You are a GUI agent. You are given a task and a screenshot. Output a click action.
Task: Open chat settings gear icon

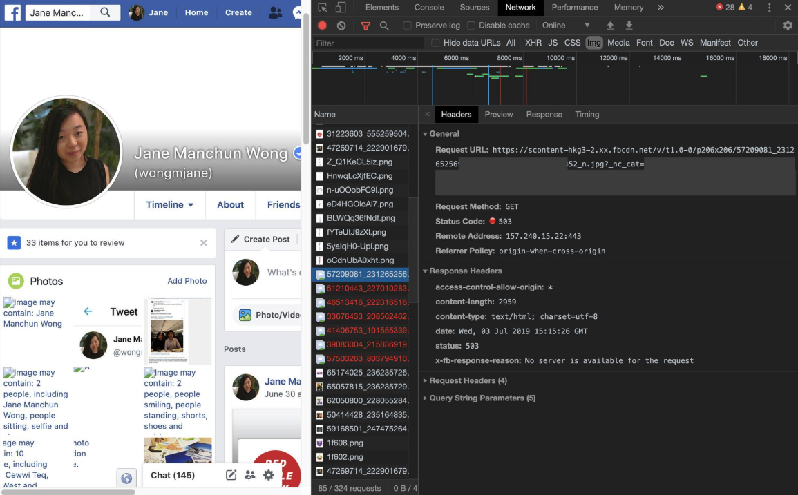pos(269,475)
